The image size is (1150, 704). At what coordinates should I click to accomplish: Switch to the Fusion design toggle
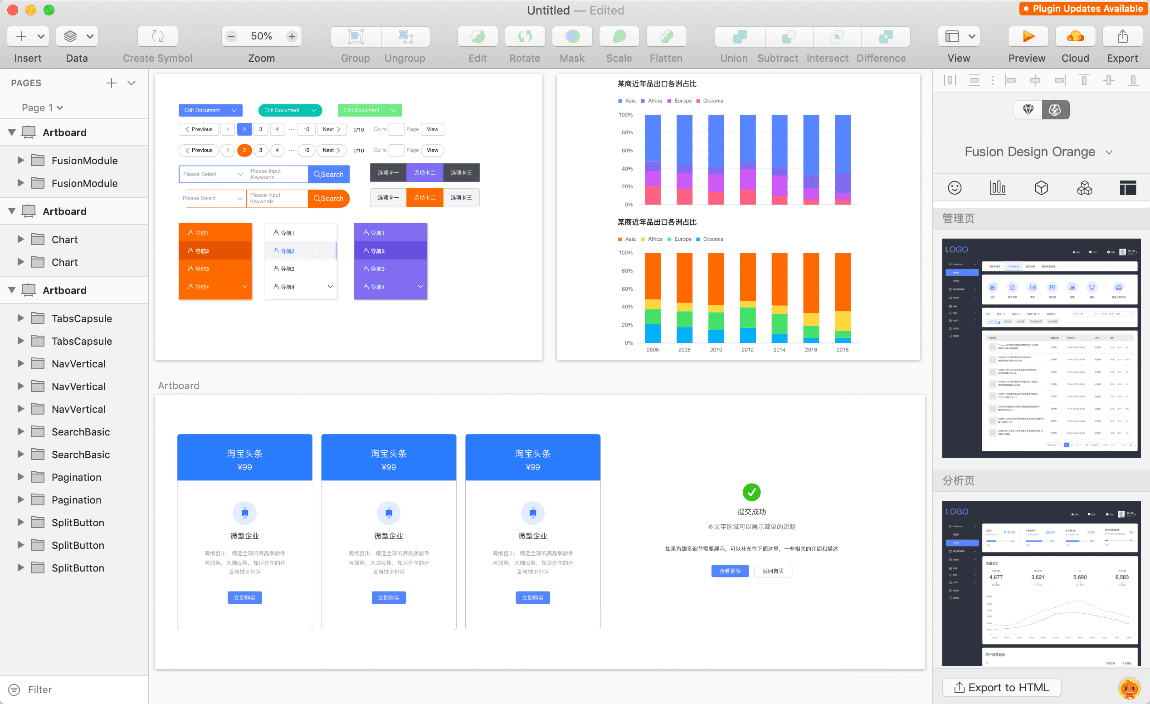point(1055,110)
